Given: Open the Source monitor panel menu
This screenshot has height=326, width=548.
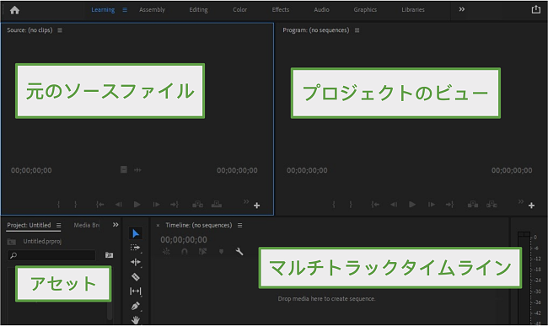Looking at the screenshot, I should pos(60,30).
